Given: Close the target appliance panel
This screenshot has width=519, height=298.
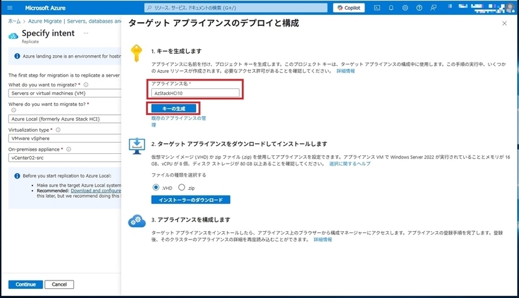Looking at the screenshot, I should coord(504,23).
